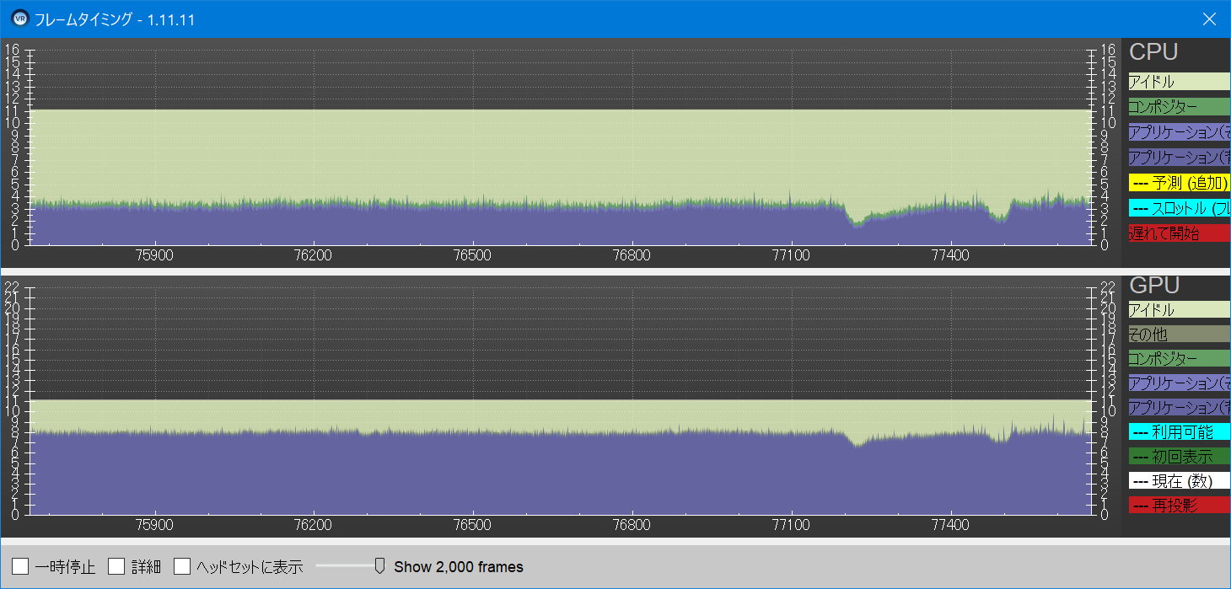Check the ヘッドセットに表示 option

[182, 566]
